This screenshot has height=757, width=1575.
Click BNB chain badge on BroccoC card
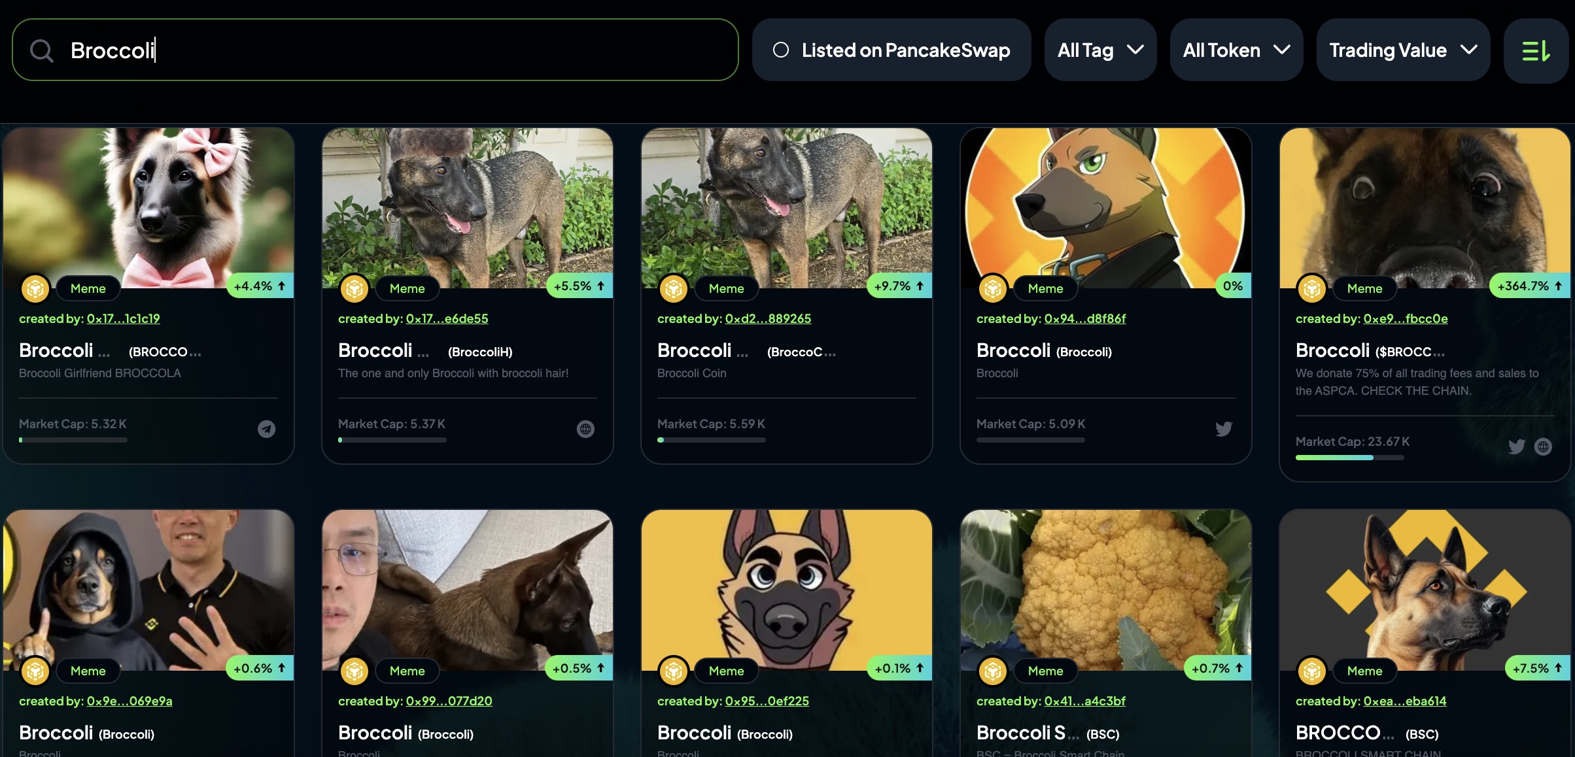point(674,288)
